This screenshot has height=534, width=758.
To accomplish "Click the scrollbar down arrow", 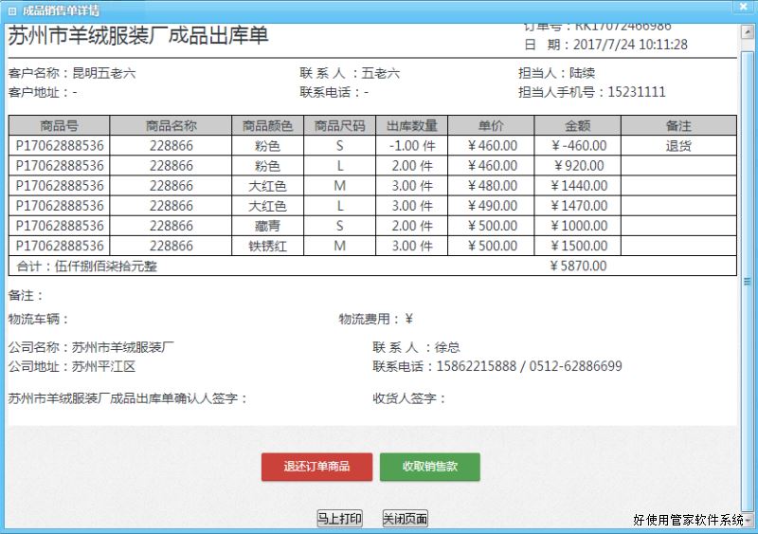I will click(x=749, y=520).
